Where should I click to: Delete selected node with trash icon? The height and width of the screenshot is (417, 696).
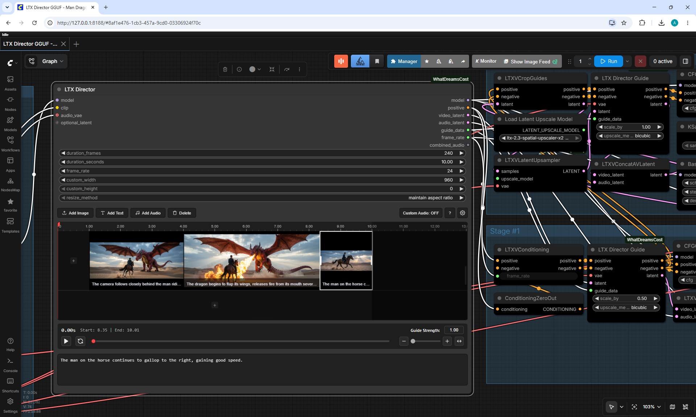[x=225, y=69]
